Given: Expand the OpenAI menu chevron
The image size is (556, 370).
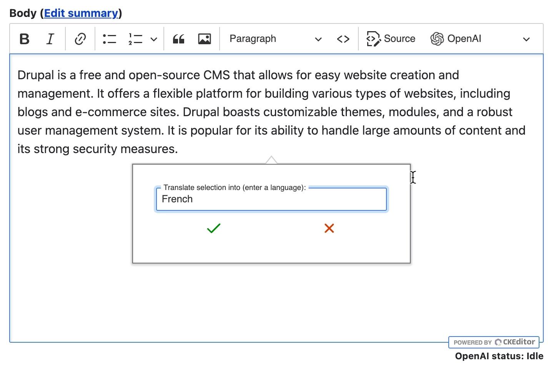Looking at the screenshot, I should point(526,39).
